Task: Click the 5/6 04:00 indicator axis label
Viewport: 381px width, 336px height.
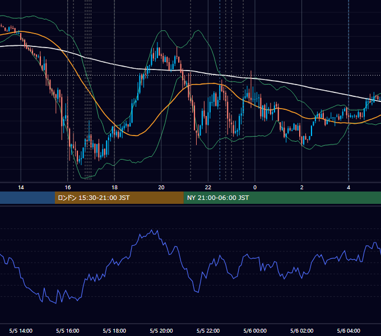Action: click(x=349, y=331)
